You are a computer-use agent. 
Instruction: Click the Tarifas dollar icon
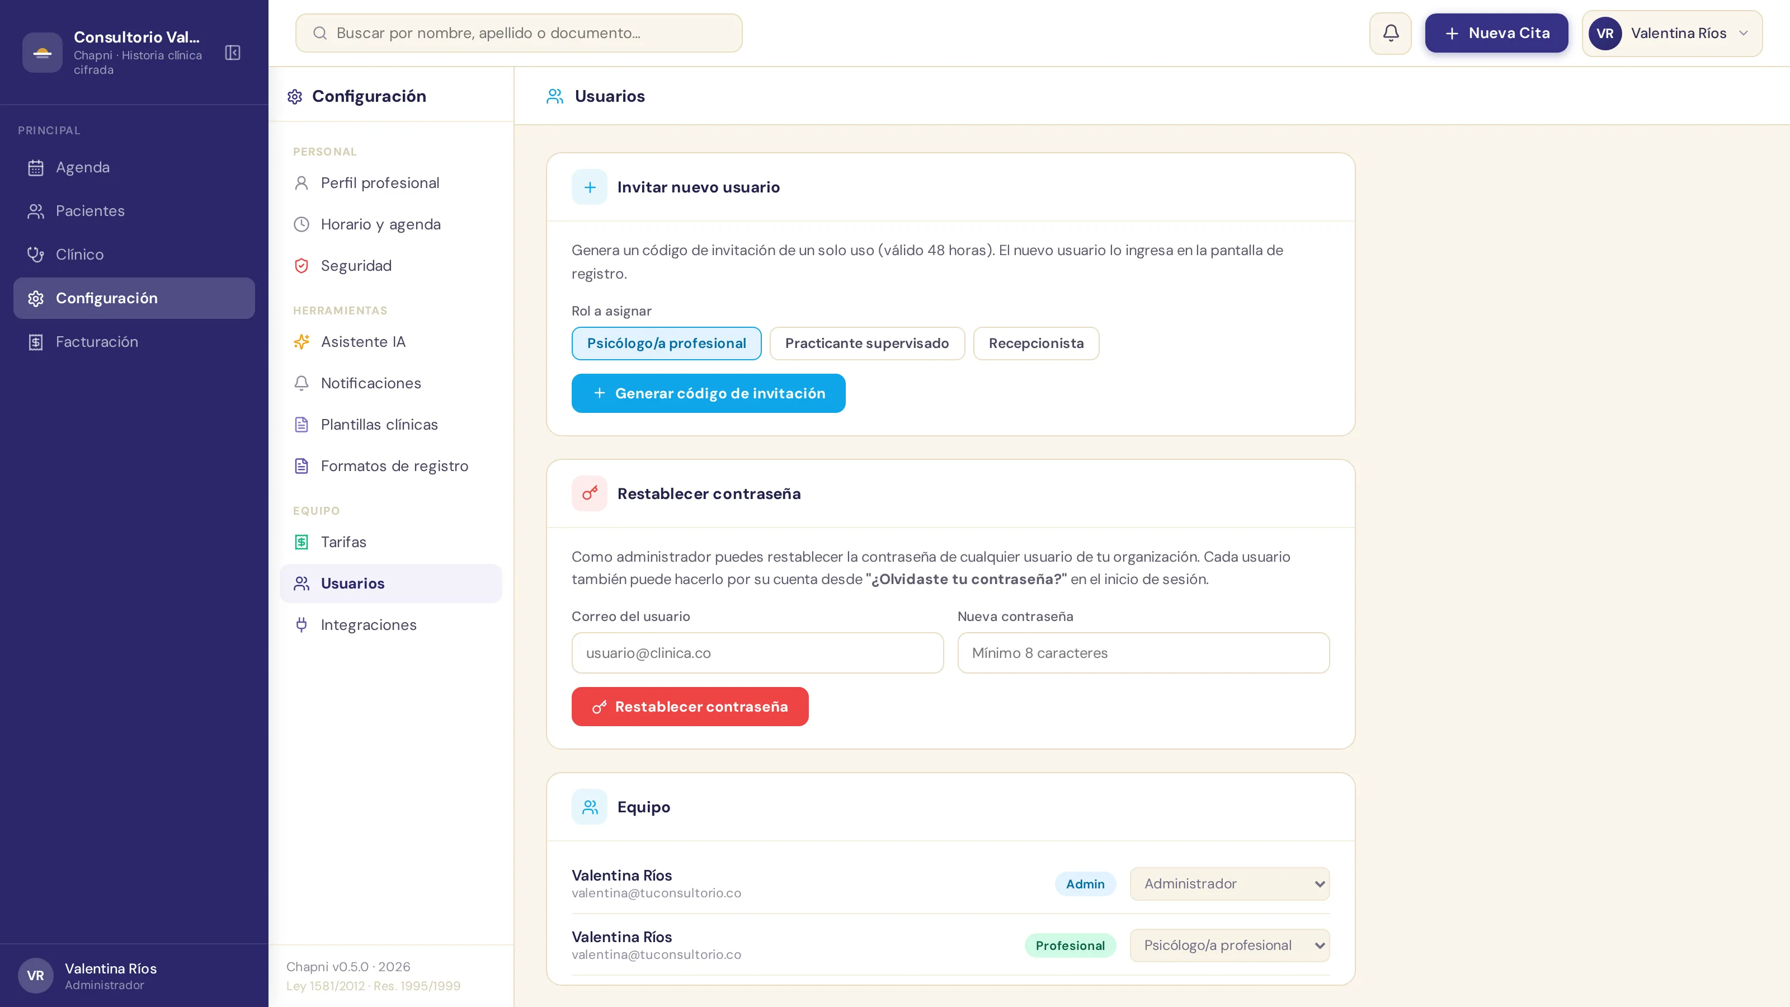(302, 542)
